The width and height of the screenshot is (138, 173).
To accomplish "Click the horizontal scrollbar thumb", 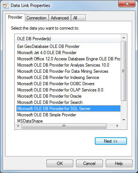I will click(x=64, y=126).
